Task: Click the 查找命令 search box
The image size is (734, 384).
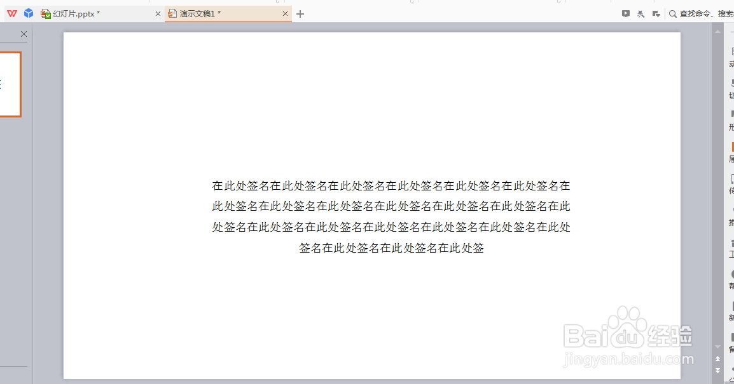Action: (701, 14)
